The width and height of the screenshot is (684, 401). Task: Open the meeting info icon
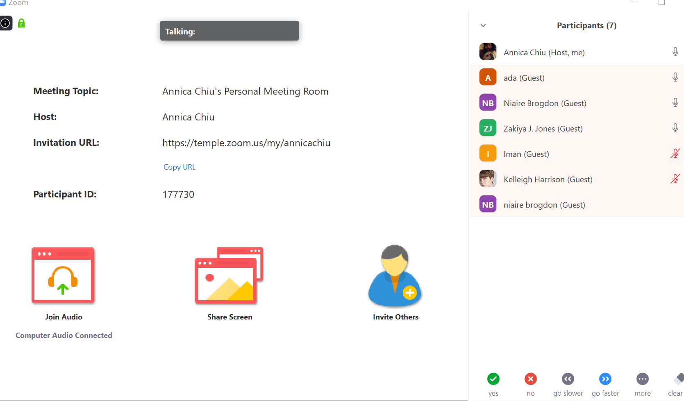[6, 23]
